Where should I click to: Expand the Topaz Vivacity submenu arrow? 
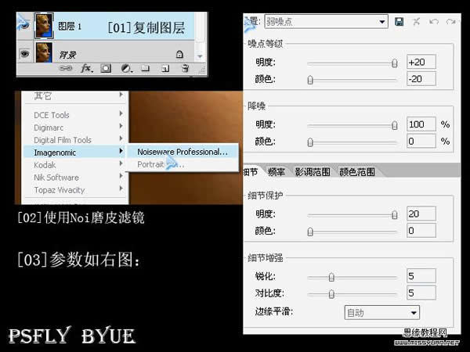tap(121, 189)
